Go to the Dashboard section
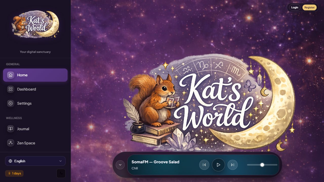Image resolution: width=324 pixels, height=182 pixels. 35,89
